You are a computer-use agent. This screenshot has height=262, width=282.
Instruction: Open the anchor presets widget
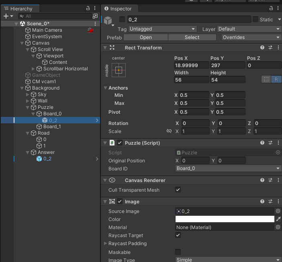coord(119,70)
